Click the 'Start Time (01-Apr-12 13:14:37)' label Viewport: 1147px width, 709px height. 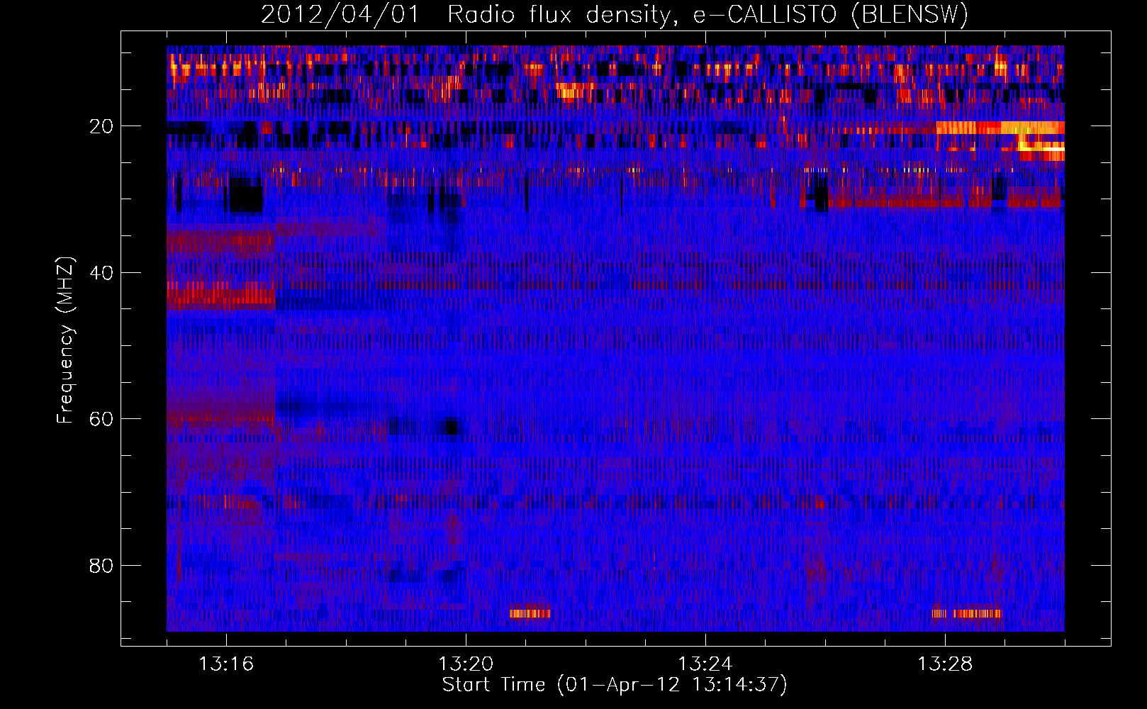coord(615,685)
